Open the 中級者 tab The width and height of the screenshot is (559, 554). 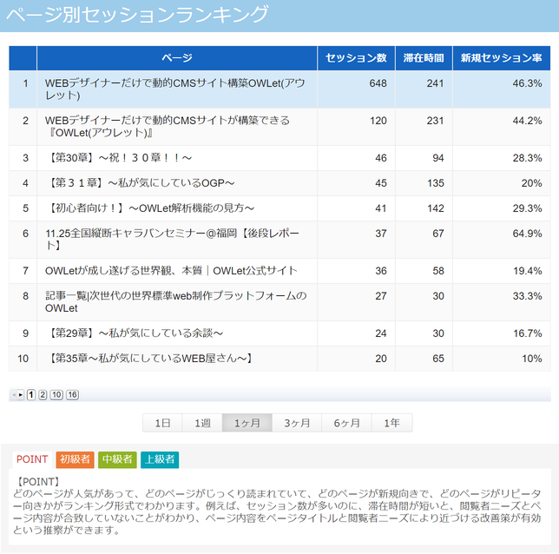(117, 459)
